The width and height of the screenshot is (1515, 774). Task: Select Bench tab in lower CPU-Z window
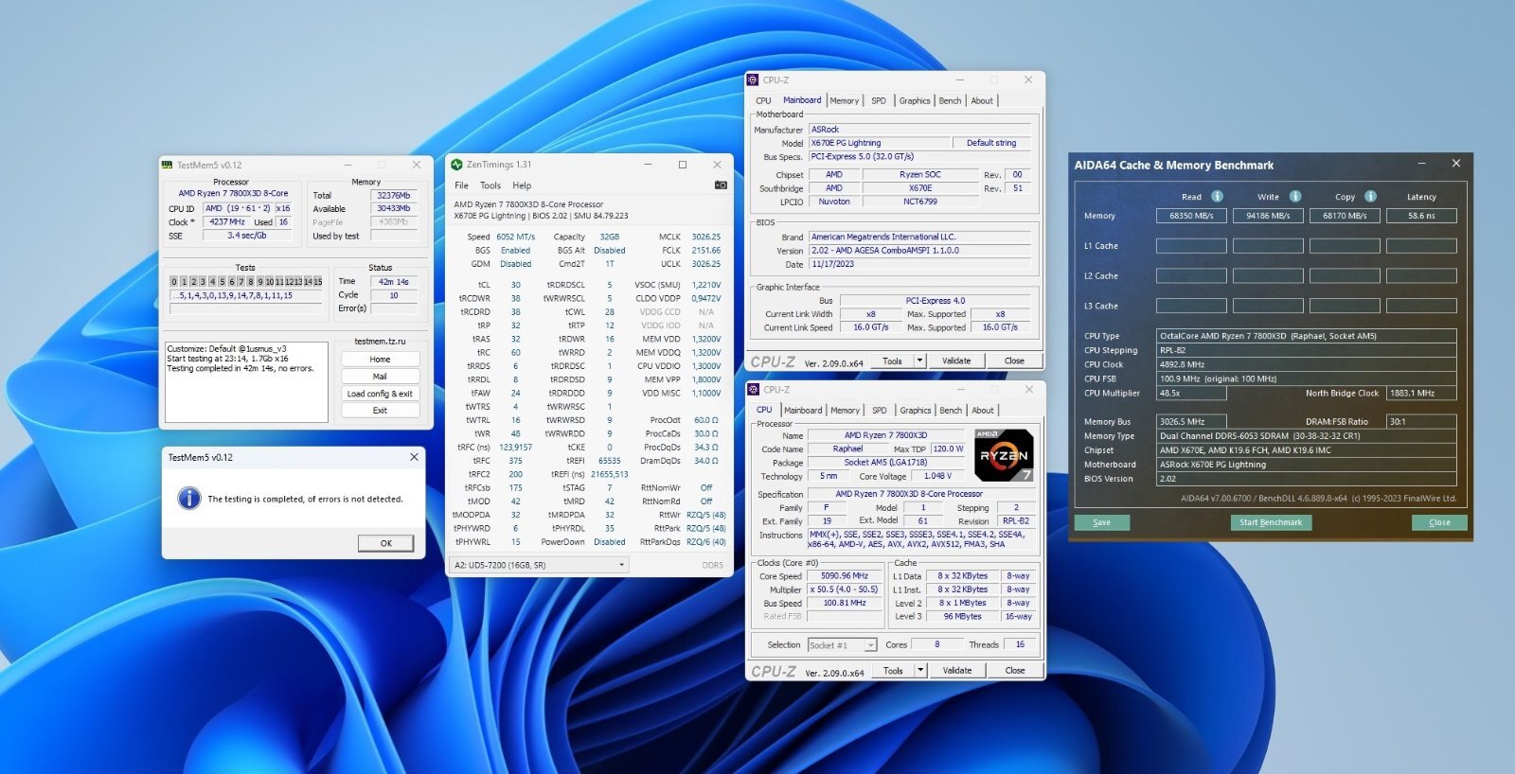(x=951, y=411)
